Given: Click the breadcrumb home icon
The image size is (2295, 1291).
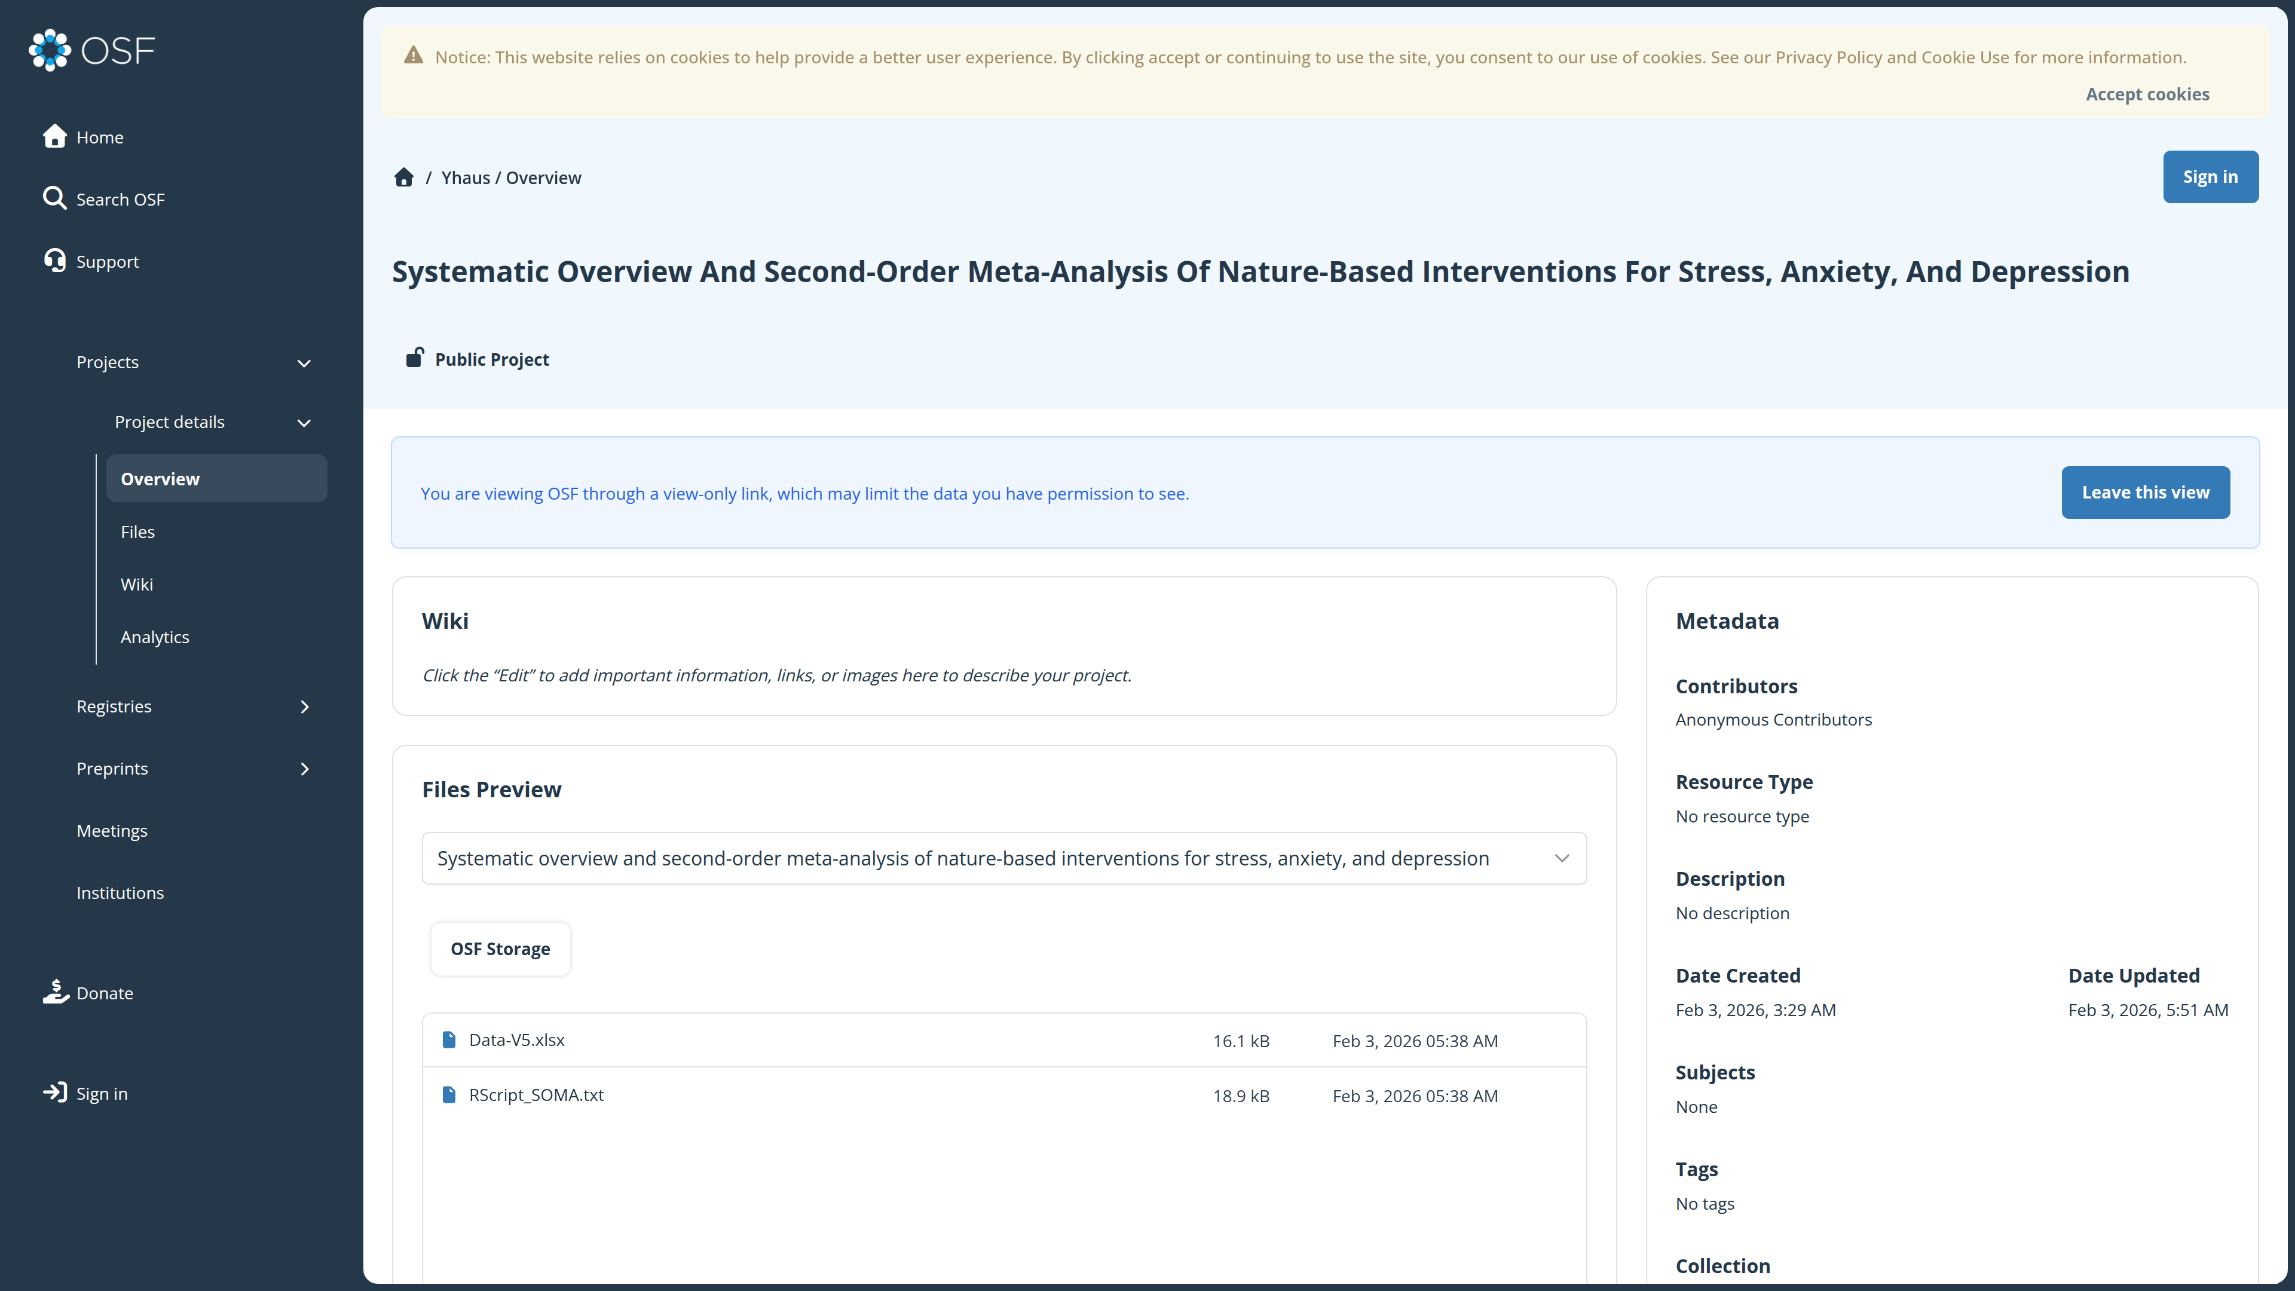Looking at the screenshot, I should (x=405, y=178).
